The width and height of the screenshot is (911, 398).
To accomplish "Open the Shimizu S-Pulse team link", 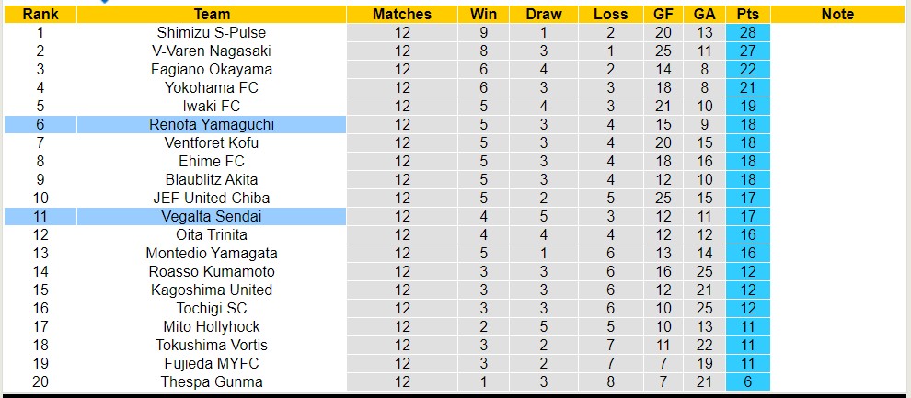I will [x=212, y=32].
